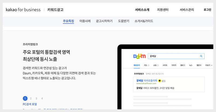This screenshot has width=216, height=112.
Task: Open the 광고시작하기 tab
Action: (104, 21)
